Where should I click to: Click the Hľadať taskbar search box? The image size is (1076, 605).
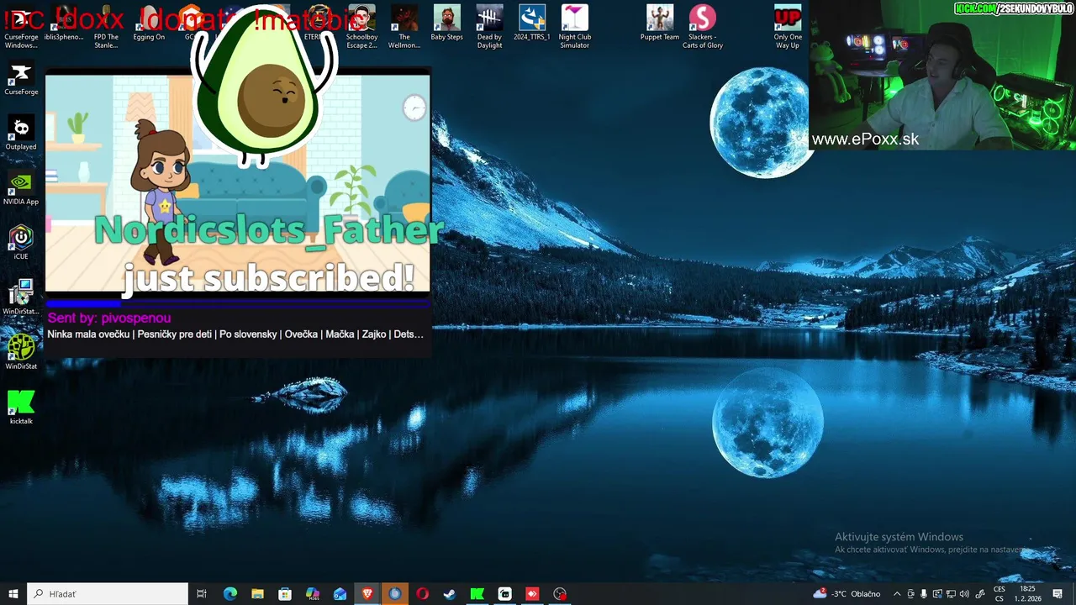(108, 594)
